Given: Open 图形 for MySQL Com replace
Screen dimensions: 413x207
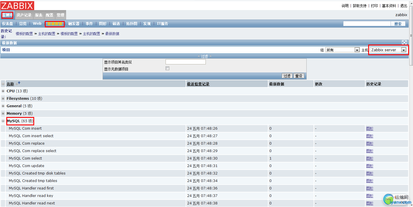Looking at the screenshot, I should (x=370, y=143).
